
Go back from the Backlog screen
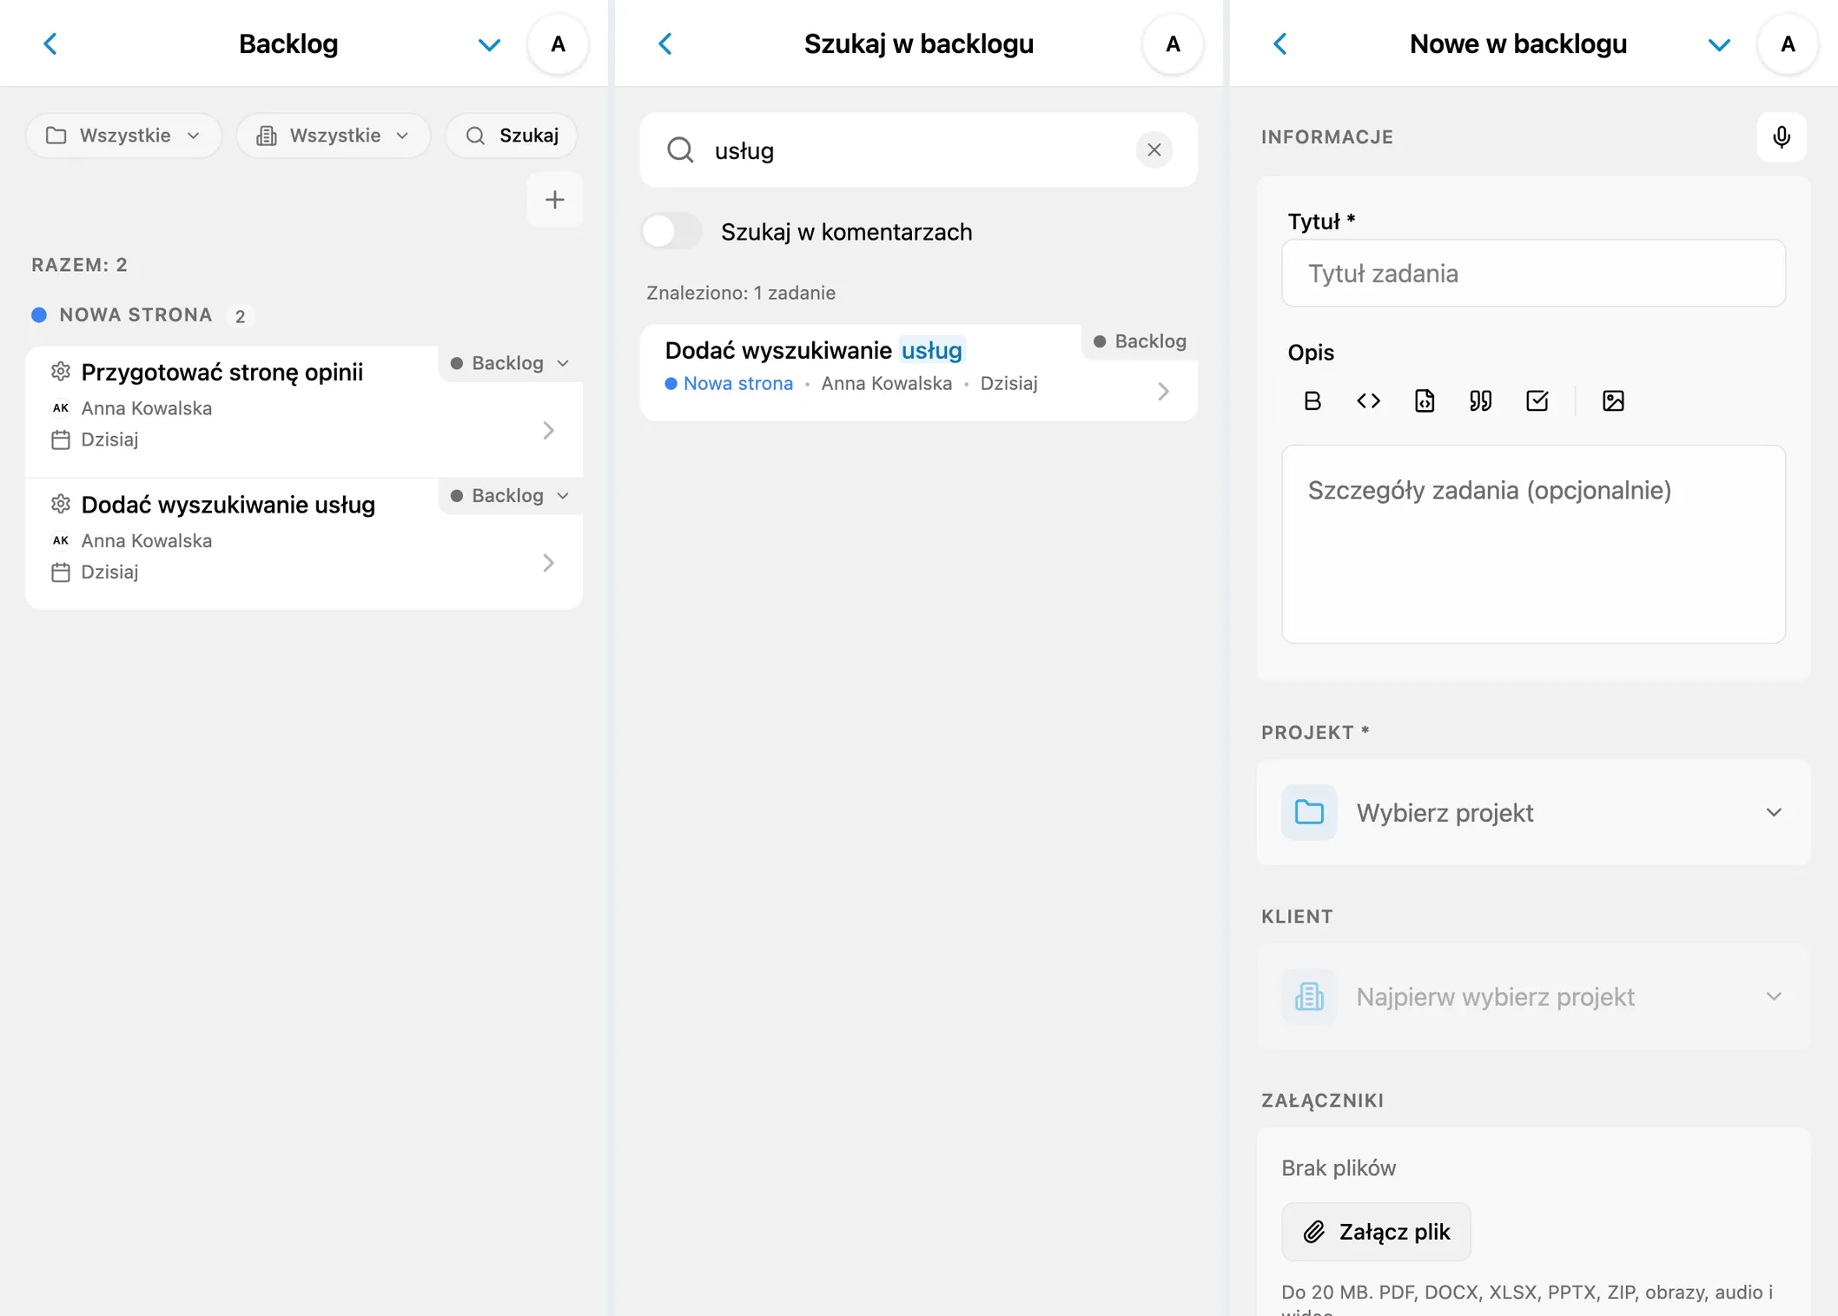tap(50, 43)
